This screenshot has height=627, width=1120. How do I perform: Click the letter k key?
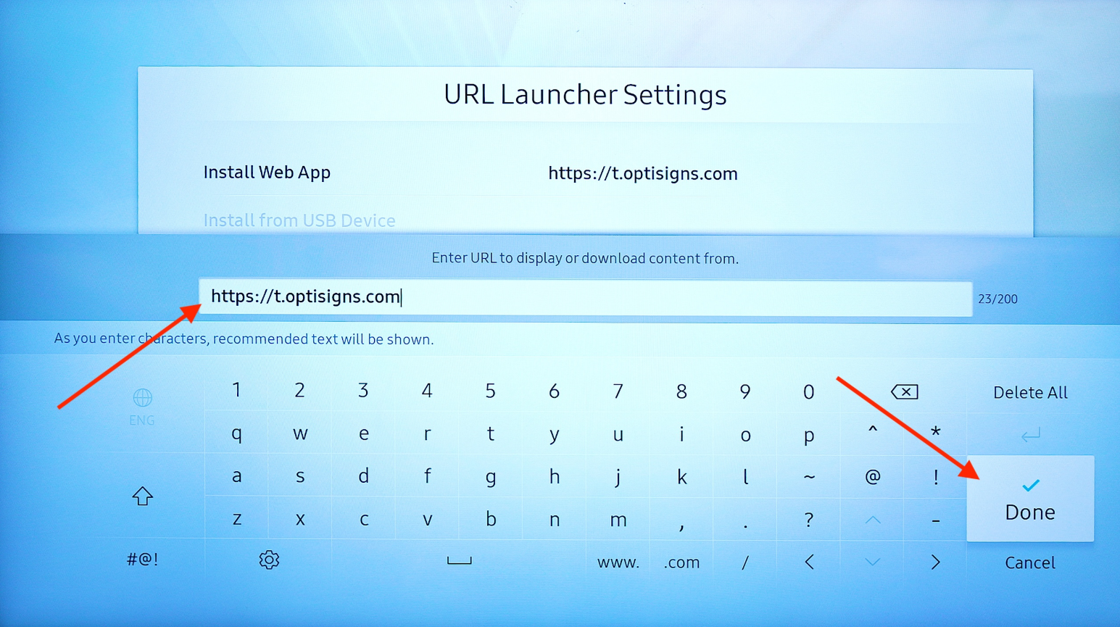(x=681, y=476)
